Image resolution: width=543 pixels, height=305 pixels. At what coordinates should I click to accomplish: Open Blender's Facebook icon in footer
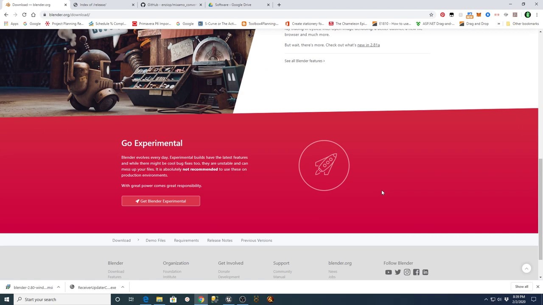coord(416,272)
